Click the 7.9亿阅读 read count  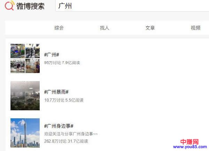coord(71,63)
